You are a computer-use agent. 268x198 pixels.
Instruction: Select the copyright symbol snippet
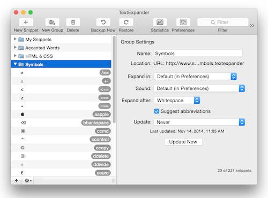tap(23, 148)
